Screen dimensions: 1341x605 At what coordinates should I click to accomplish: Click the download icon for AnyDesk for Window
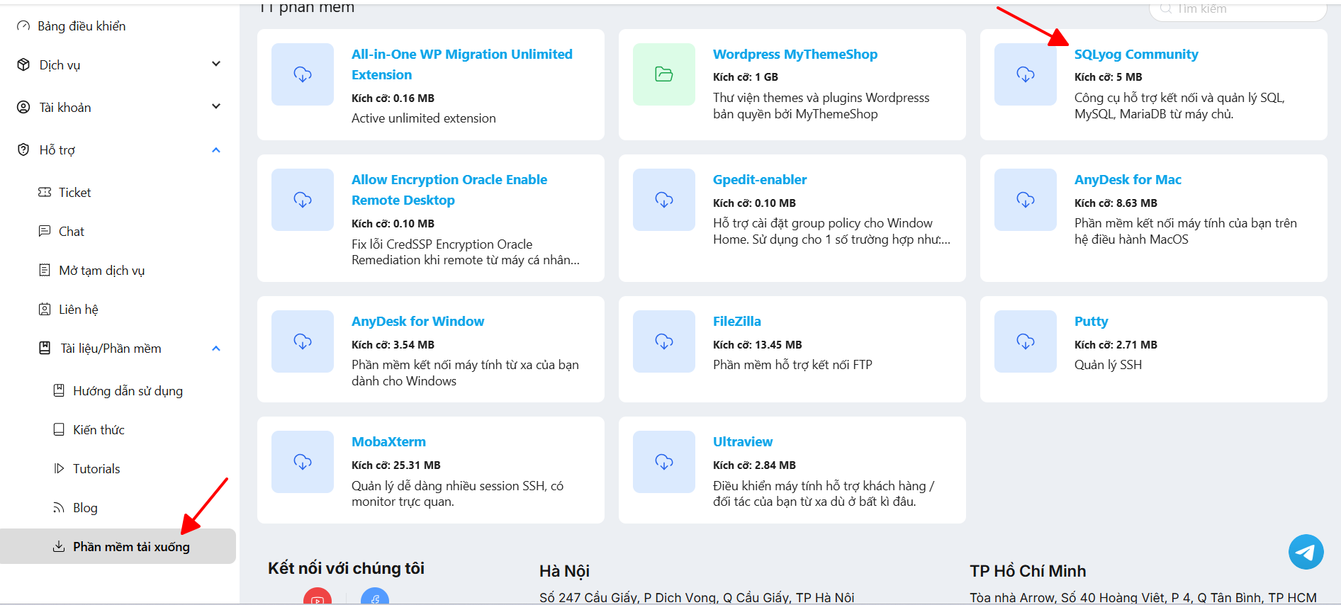coord(303,341)
